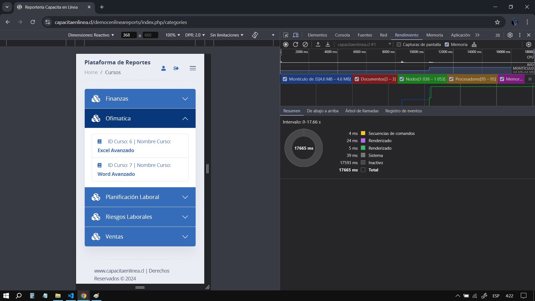Open the 100% zoom dropdown
Image resolution: width=535 pixels, height=301 pixels.
[x=173, y=35]
